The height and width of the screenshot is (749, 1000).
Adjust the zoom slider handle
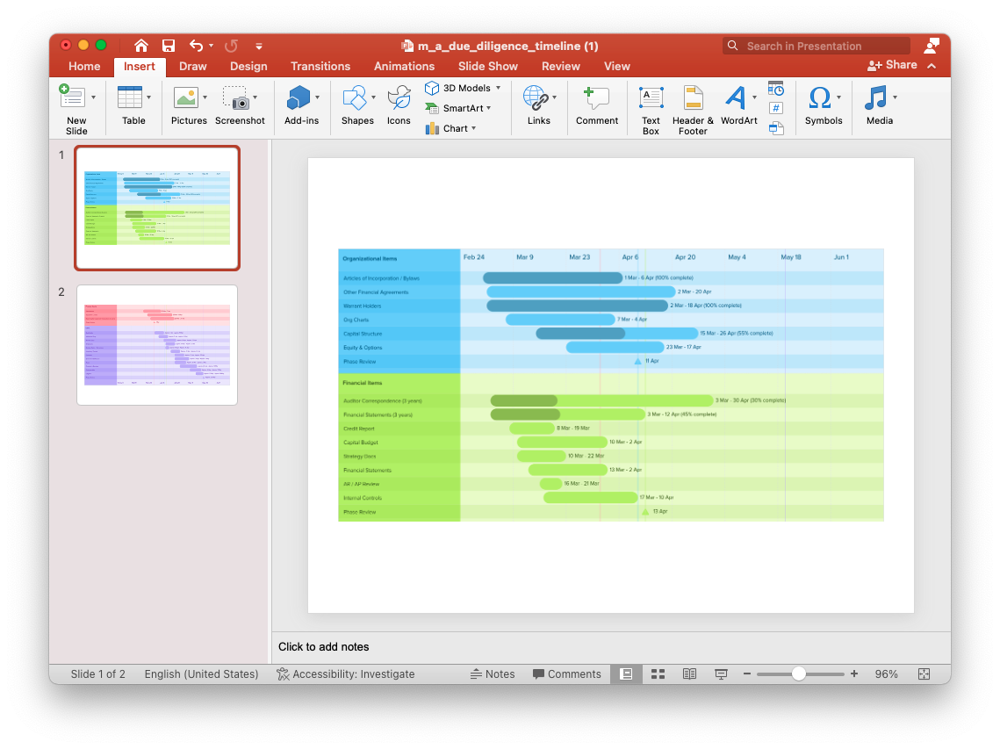click(x=798, y=673)
